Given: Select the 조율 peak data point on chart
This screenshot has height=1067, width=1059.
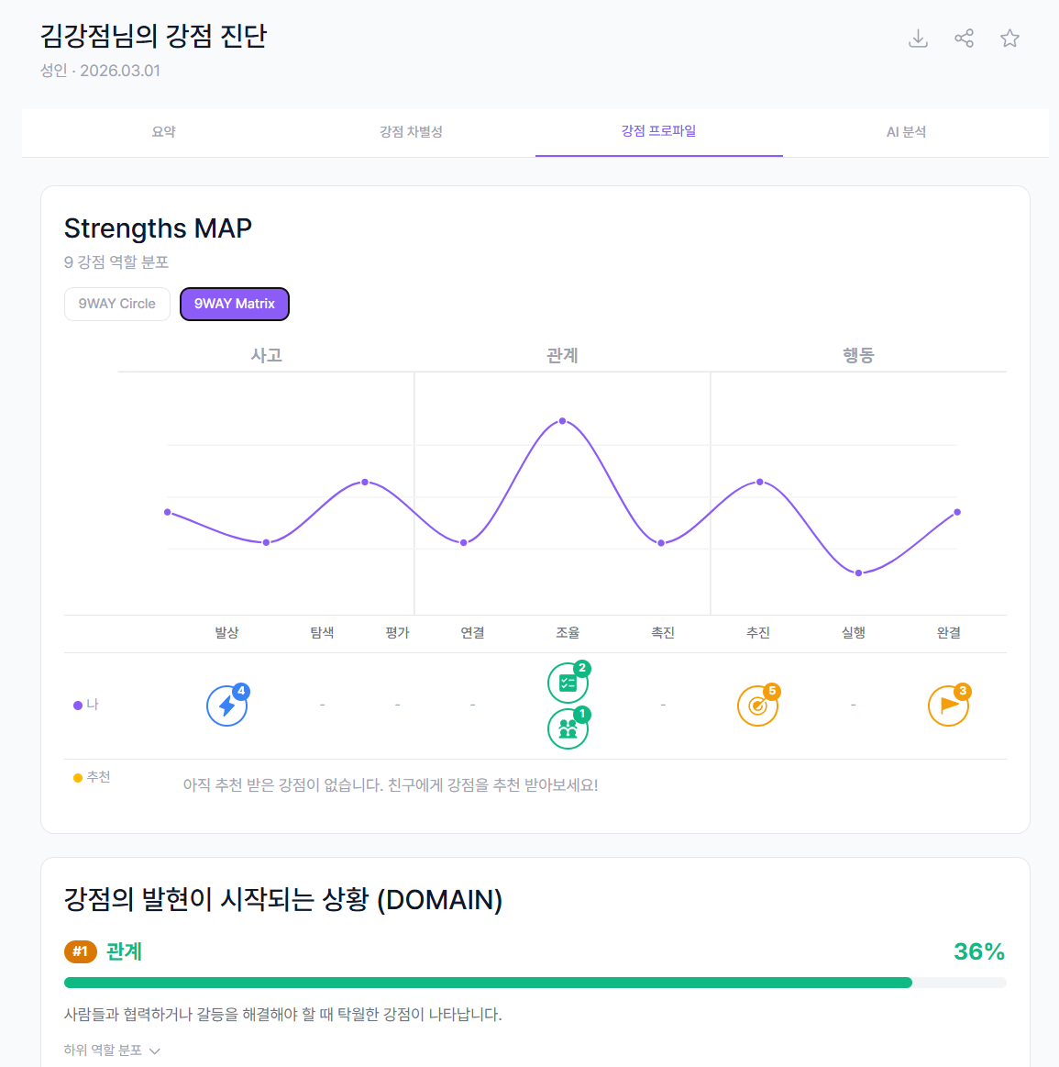Looking at the screenshot, I should pyautogui.click(x=561, y=420).
